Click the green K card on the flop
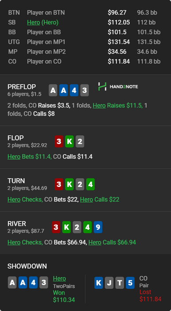The width and height of the screenshot is (171, 311). pos(69,141)
